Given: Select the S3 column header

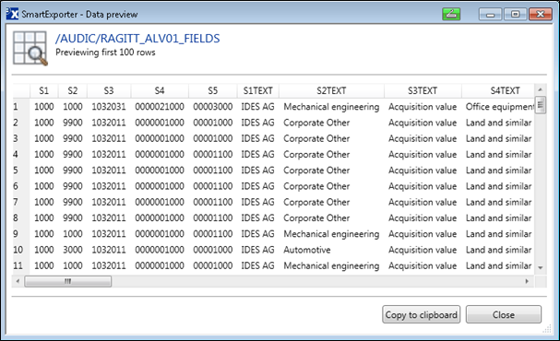Looking at the screenshot, I should [x=109, y=90].
